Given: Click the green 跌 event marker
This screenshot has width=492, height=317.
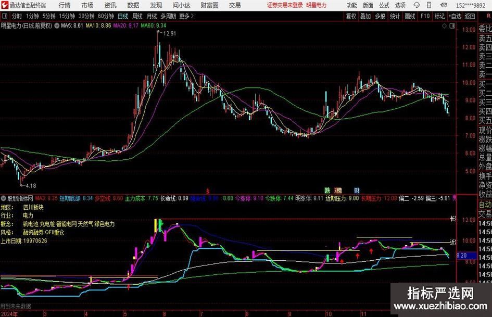Looking at the screenshot, I should pos(327,190).
